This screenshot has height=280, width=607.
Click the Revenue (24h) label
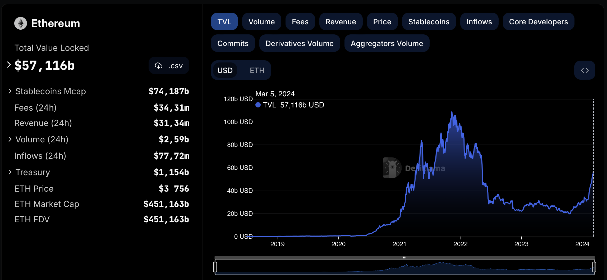coord(43,123)
